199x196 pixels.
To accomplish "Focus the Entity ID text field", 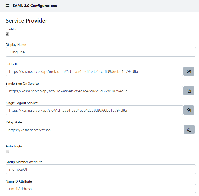I will click(94, 71).
